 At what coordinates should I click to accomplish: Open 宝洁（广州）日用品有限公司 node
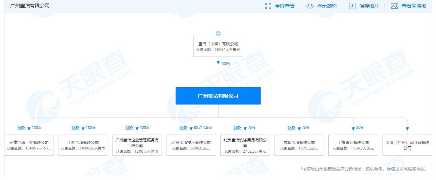[x=407, y=145]
